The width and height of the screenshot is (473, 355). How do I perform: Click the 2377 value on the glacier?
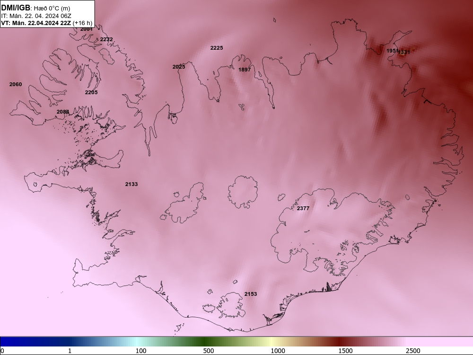pos(303,208)
